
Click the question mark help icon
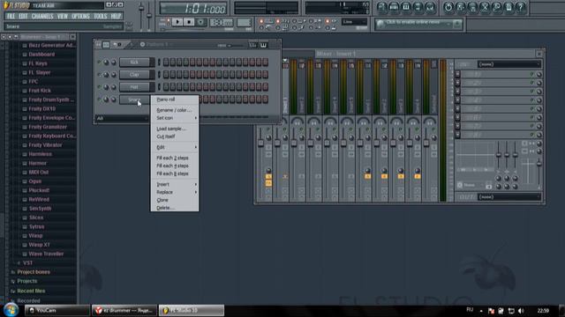520,7
